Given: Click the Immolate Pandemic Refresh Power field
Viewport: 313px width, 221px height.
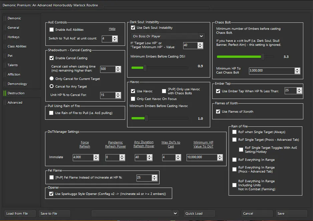Looking at the screenshot, I should click(x=112, y=157).
